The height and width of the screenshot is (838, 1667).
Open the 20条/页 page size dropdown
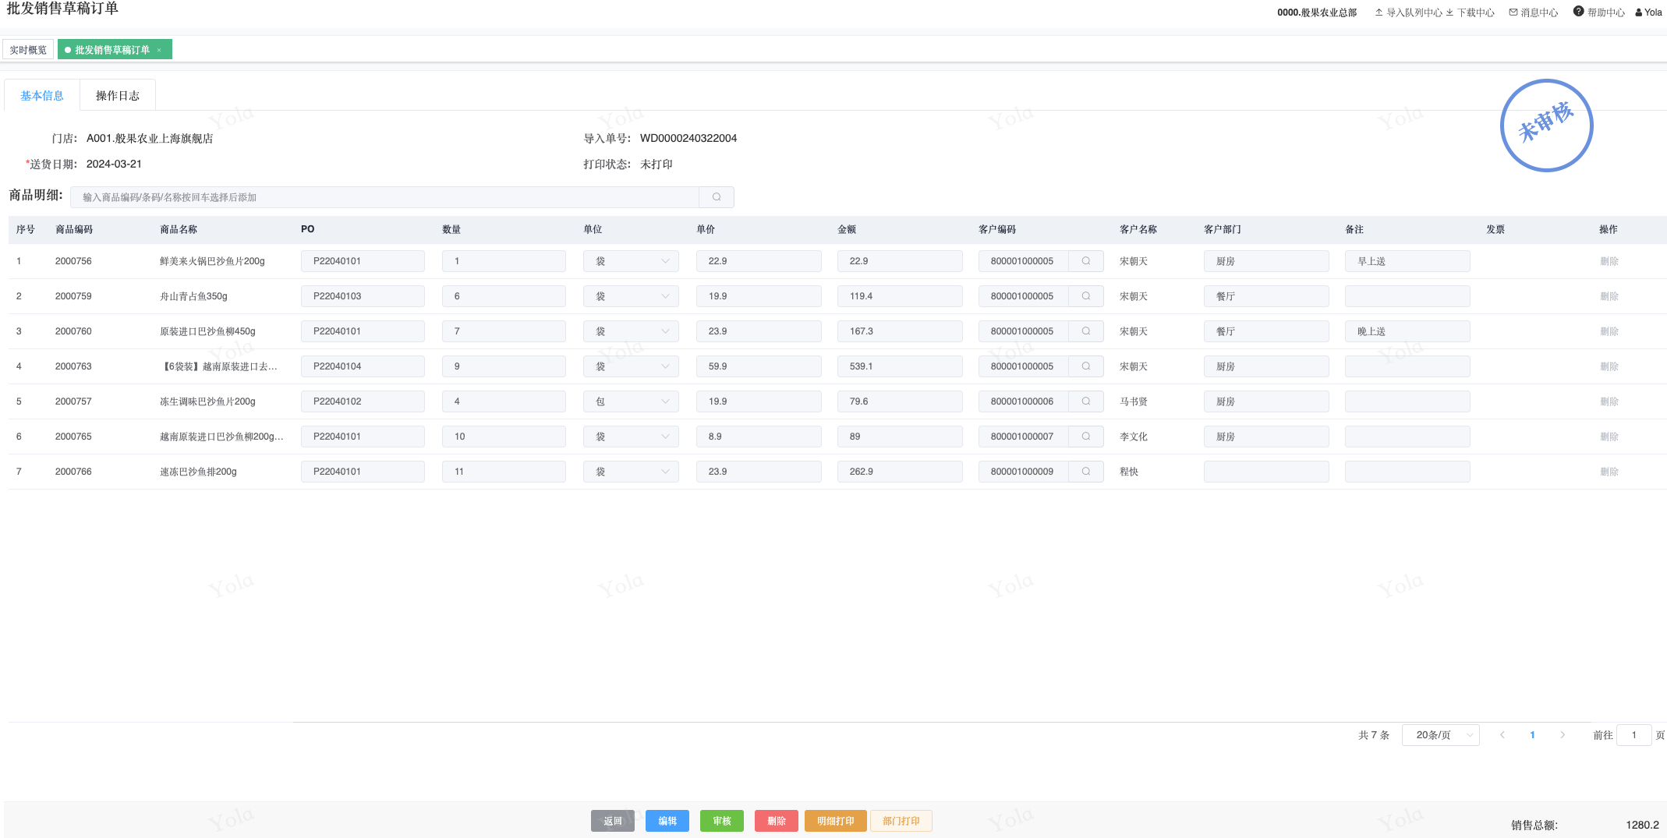pos(1440,735)
